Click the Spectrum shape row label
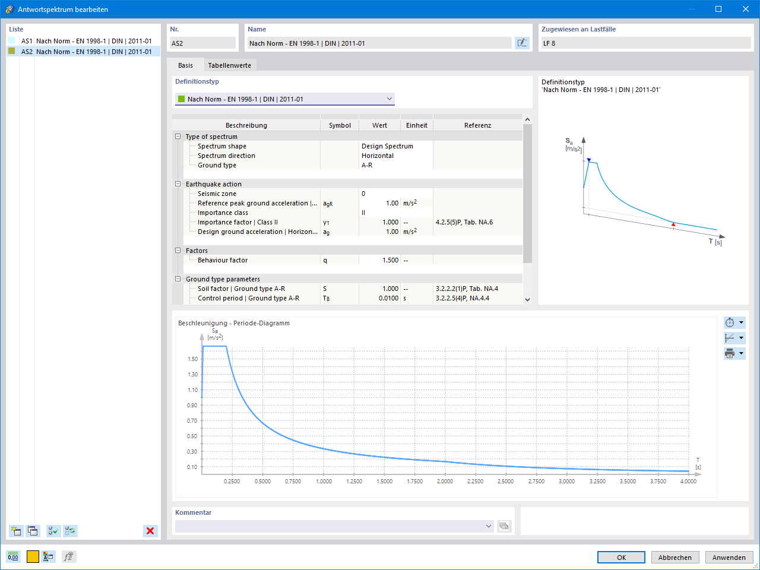760x570 pixels. coord(222,146)
